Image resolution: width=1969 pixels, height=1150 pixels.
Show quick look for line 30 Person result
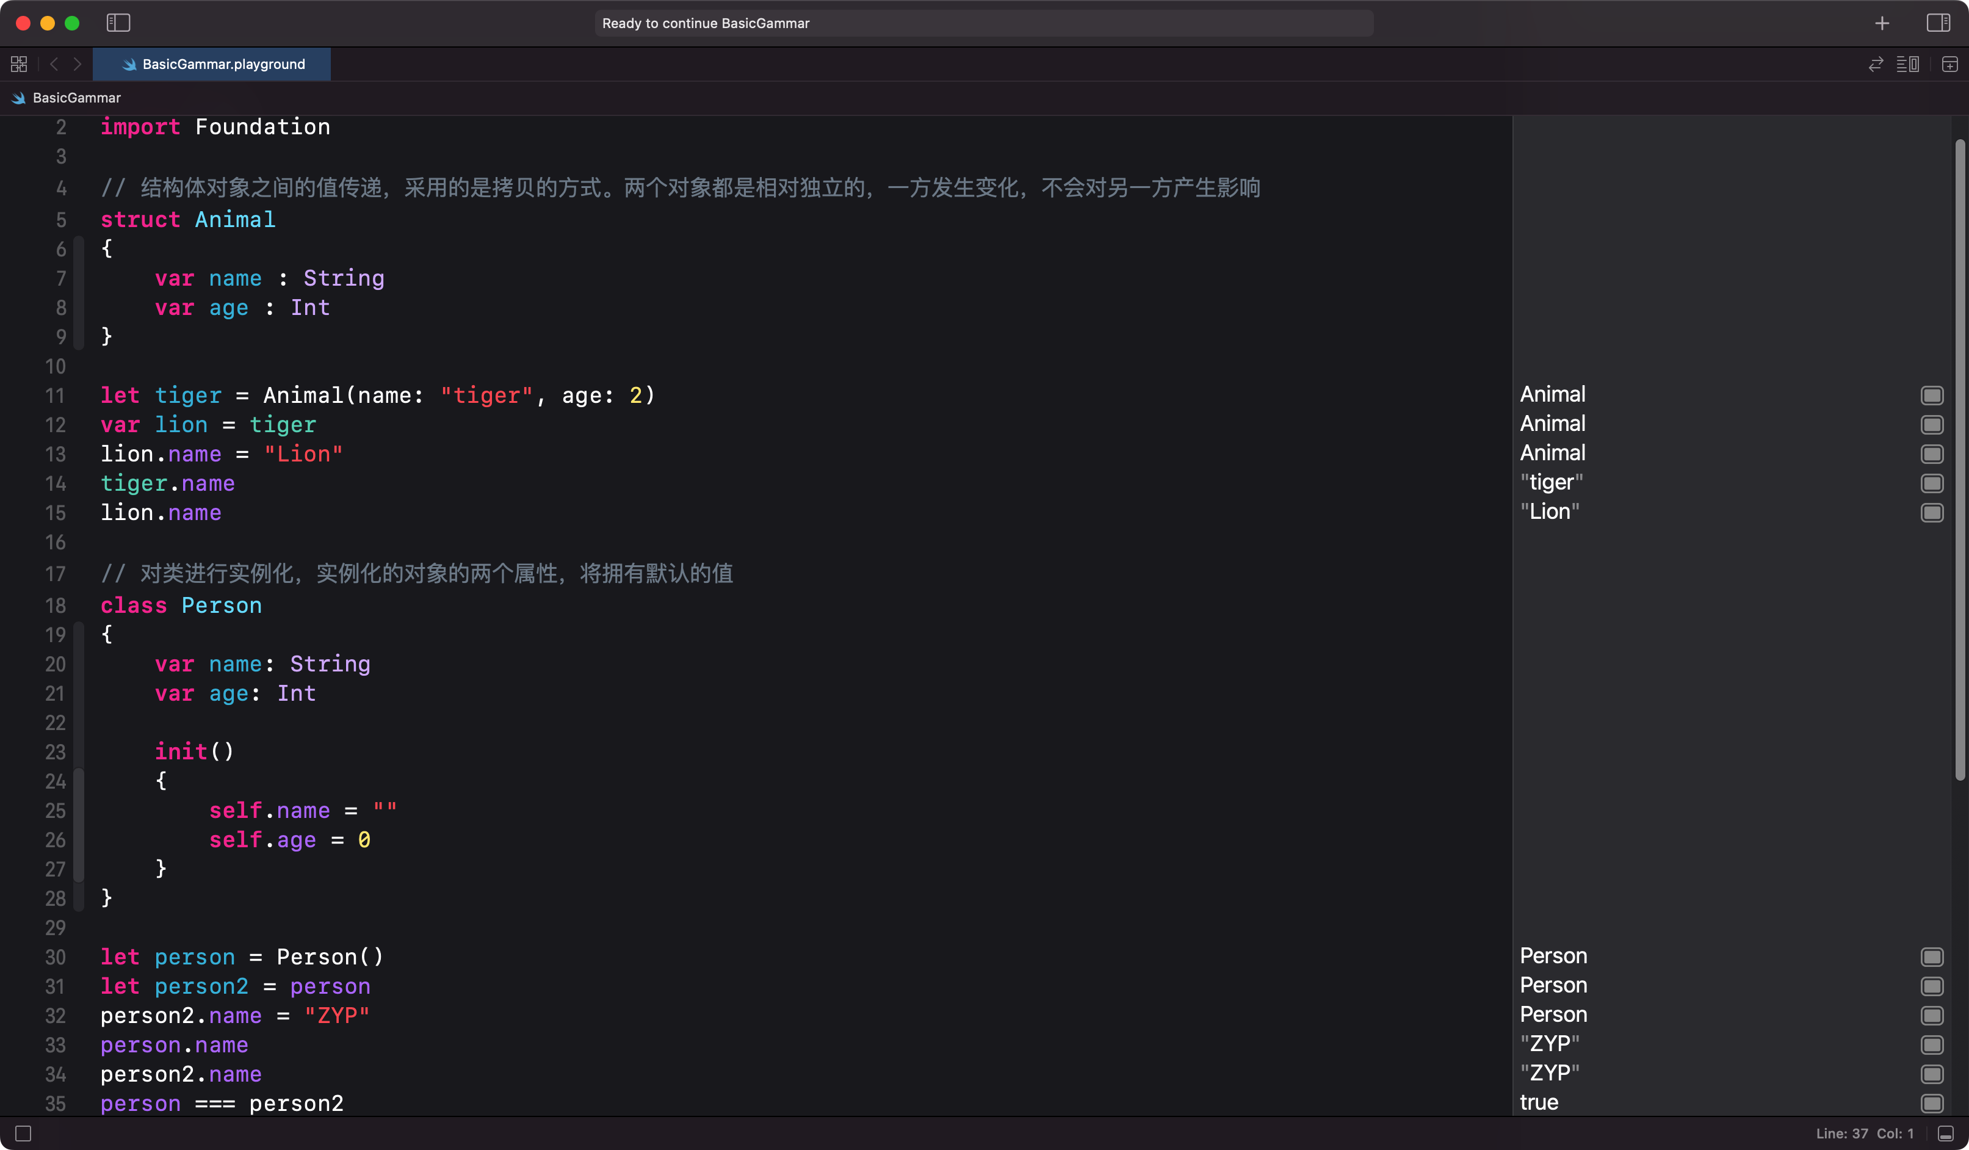click(x=1932, y=957)
